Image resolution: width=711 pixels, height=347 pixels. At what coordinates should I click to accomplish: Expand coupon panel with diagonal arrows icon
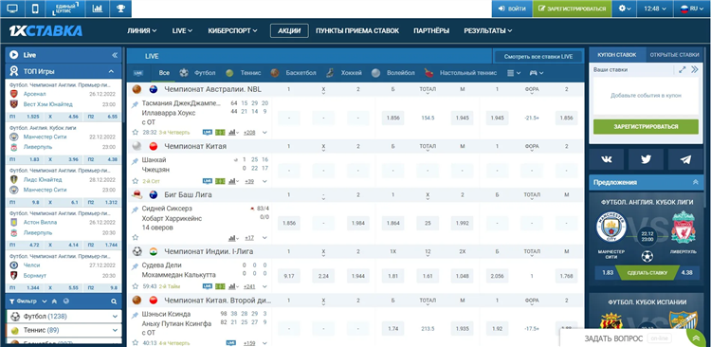click(682, 70)
